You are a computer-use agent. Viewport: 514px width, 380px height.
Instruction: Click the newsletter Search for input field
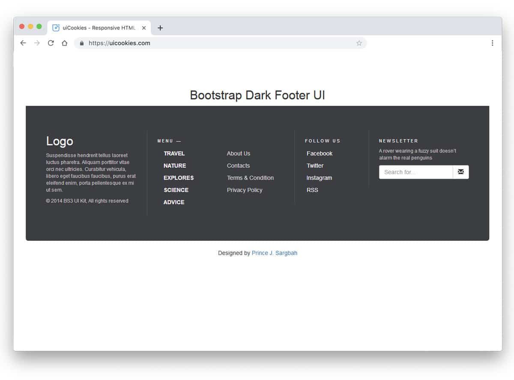[416, 172]
